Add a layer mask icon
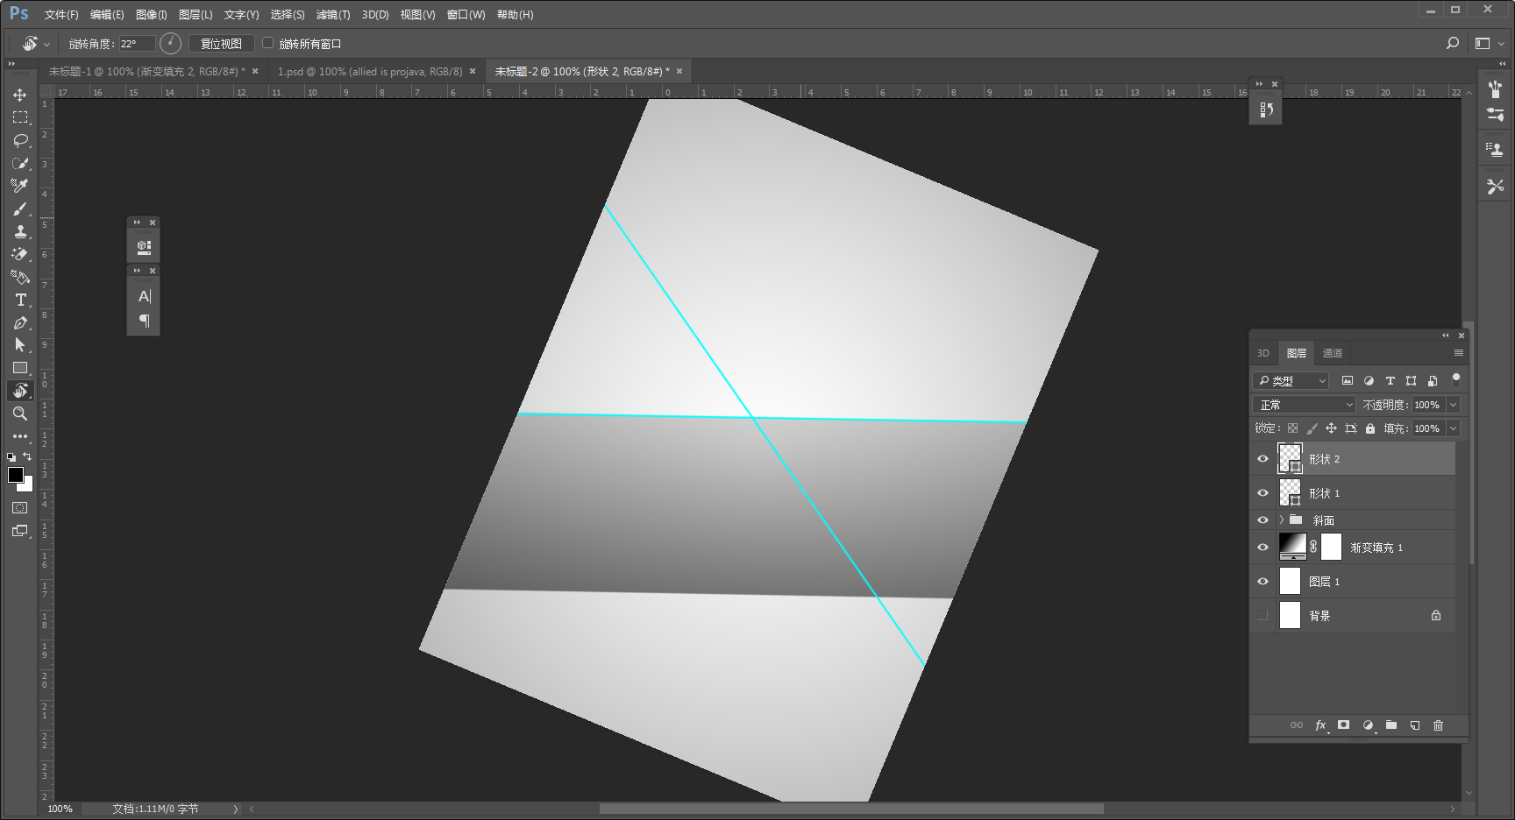Image resolution: width=1515 pixels, height=820 pixels. click(1343, 725)
